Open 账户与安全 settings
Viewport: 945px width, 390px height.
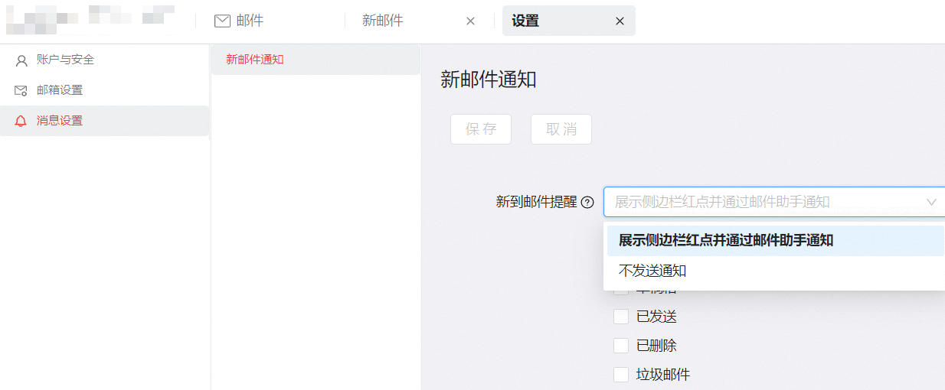coord(105,60)
